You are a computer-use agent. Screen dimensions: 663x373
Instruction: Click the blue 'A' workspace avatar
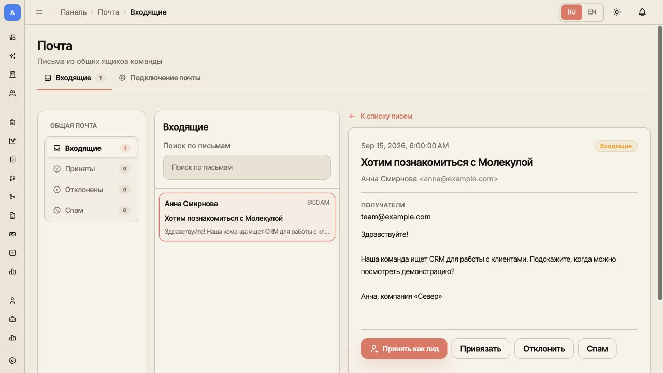coord(12,12)
